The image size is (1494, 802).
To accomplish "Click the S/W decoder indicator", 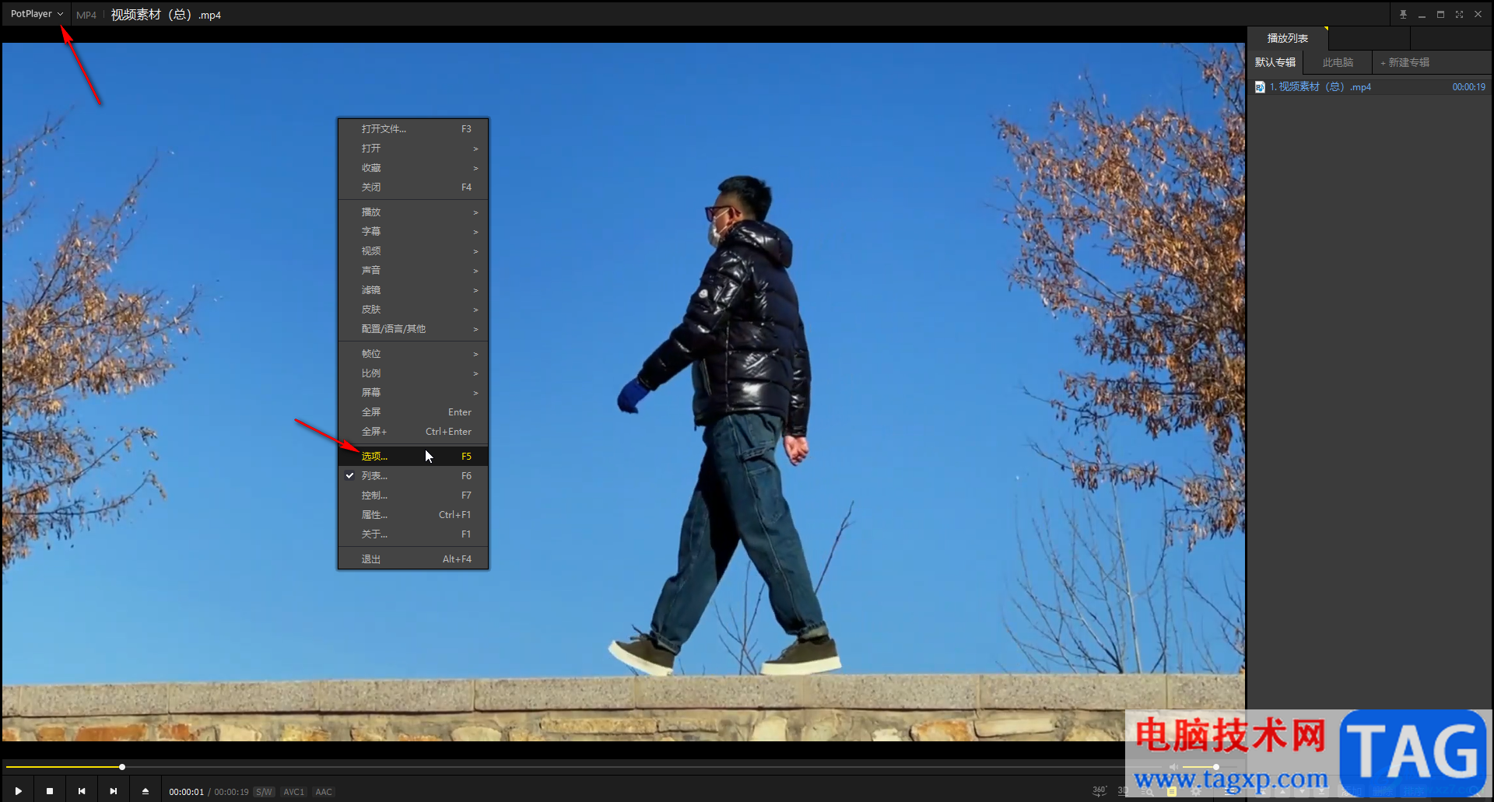I will [264, 792].
